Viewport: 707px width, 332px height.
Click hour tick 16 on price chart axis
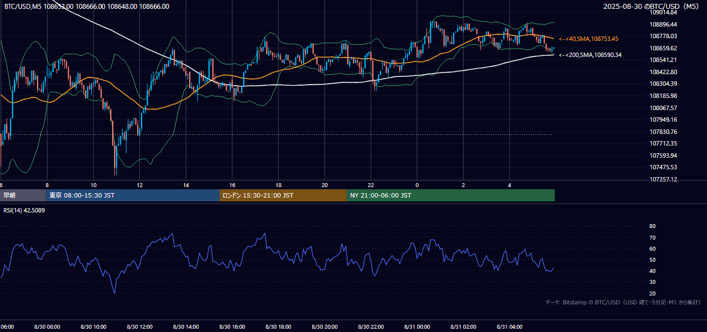pyautogui.click(x=232, y=185)
